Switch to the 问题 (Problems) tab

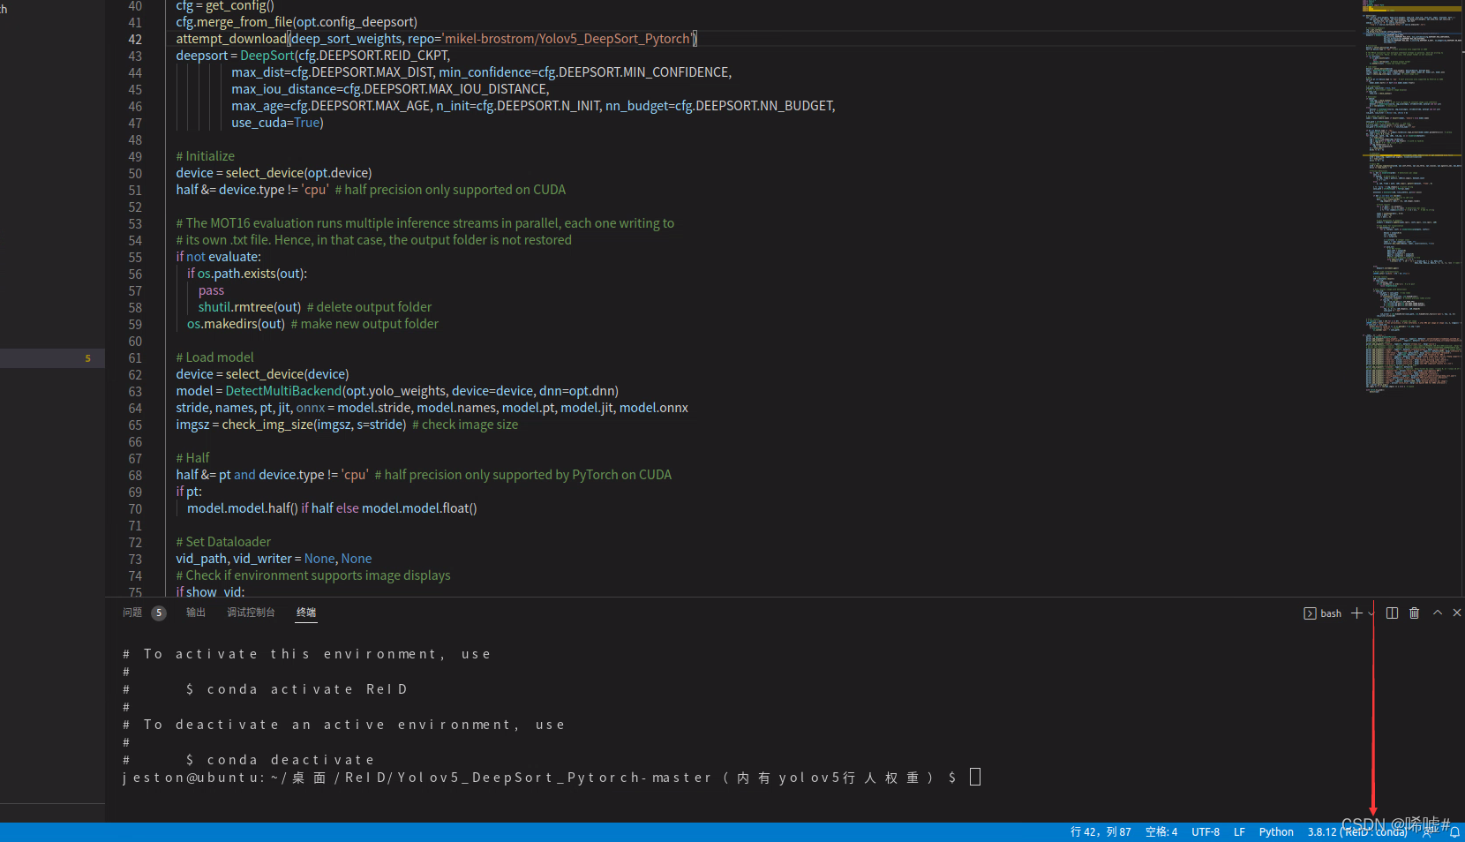coord(132,613)
